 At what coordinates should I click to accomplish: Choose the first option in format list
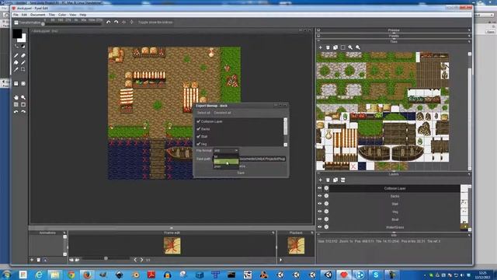pyautogui.click(x=226, y=156)
